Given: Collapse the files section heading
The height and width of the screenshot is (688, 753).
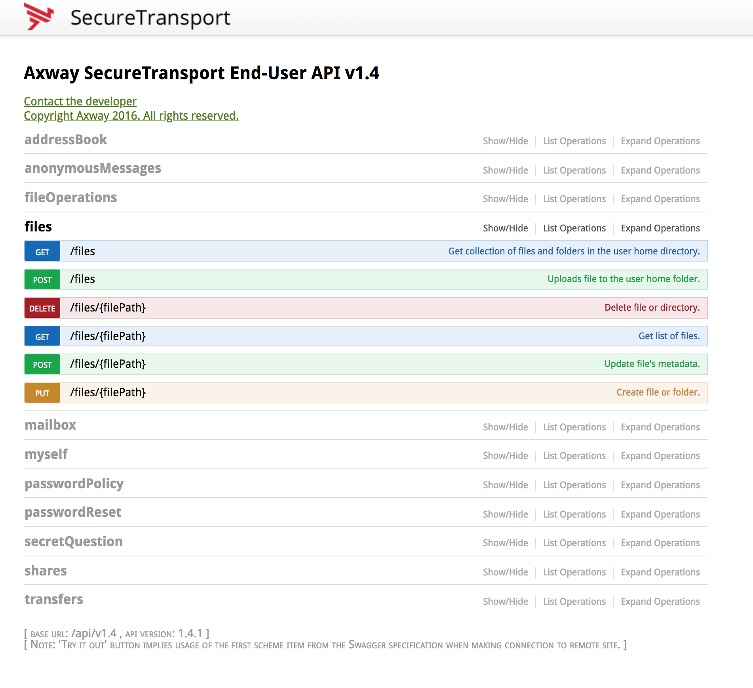Looking at the screenshot, I should pyautogui.click(x=38, y=227).
